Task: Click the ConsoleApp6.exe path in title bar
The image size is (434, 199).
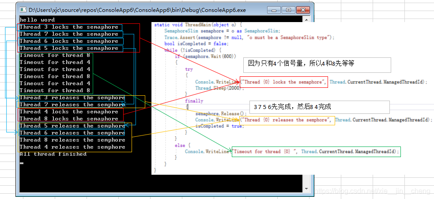Action: 137,10
